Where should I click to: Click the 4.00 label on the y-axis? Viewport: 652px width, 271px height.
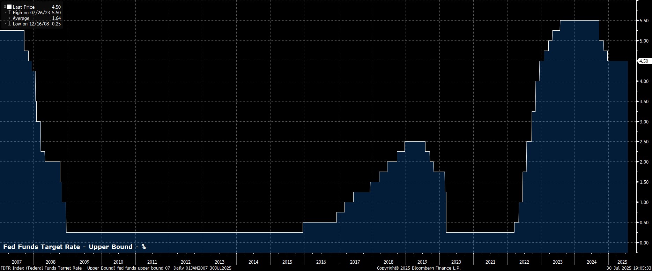[x=644, y=81]
